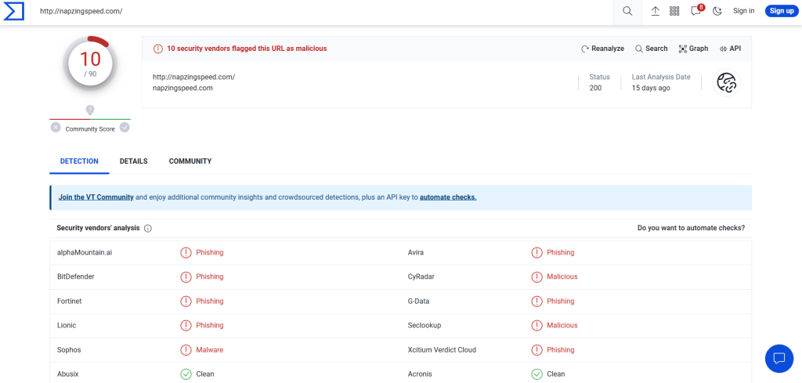This screenshot has height=383, width=802.
Task: Click the search magnifier icon in top bar
Action: coord(627,11)
